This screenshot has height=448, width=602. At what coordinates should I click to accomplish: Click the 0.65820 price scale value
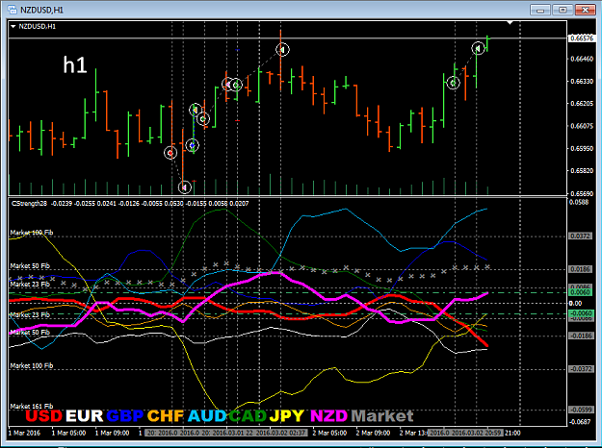pos(582,170)
